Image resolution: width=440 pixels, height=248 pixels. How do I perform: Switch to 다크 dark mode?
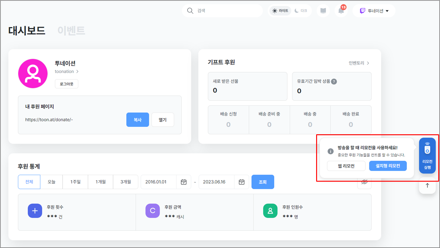click(301, 11)
